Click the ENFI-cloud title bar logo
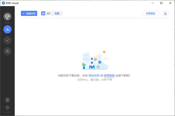This screenshot has height=116, width=175. tap(3, 3)
